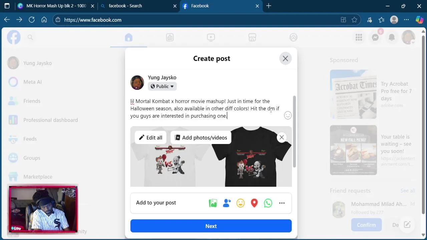
Task: Tag people with the blue person icon
Action: (x=227, y=203)
